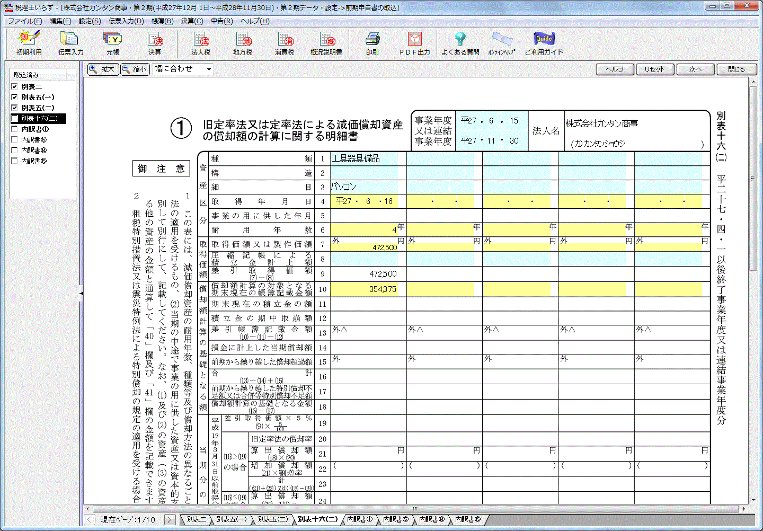Click the 伝票入力 toolbar icon

point(70,42)
